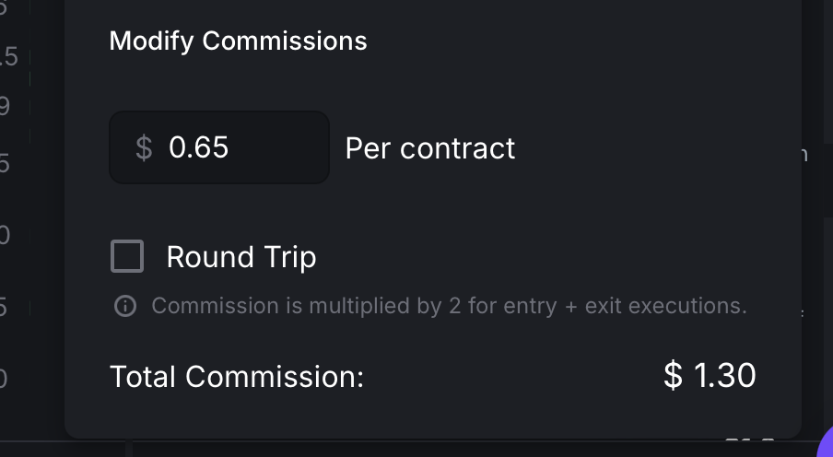Enable the Round Trip checkbox
Image resolution: width=833 pixels, height=457 pixels.
127,256
